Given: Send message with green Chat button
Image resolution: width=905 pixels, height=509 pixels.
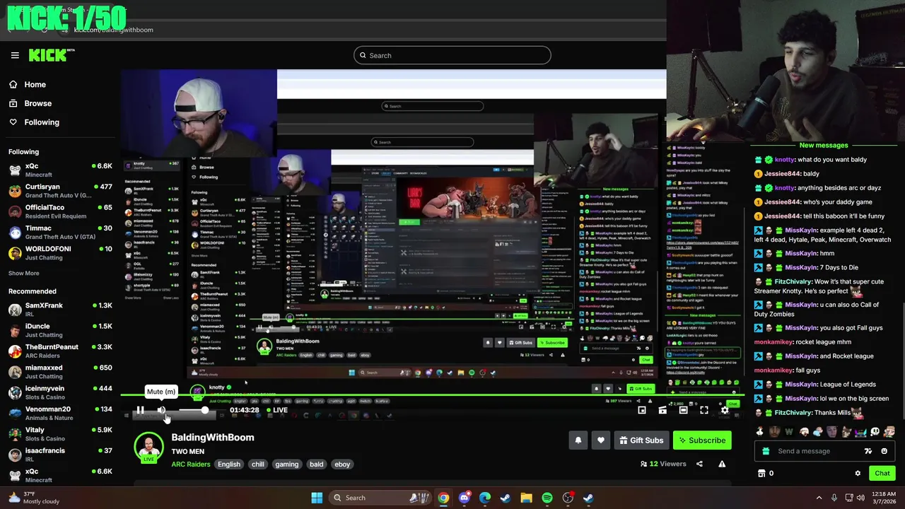Looking at the screenshot, I should [882, 474].
